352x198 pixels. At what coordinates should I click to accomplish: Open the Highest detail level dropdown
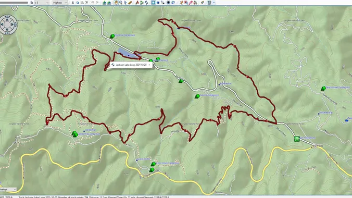point(60,3)
